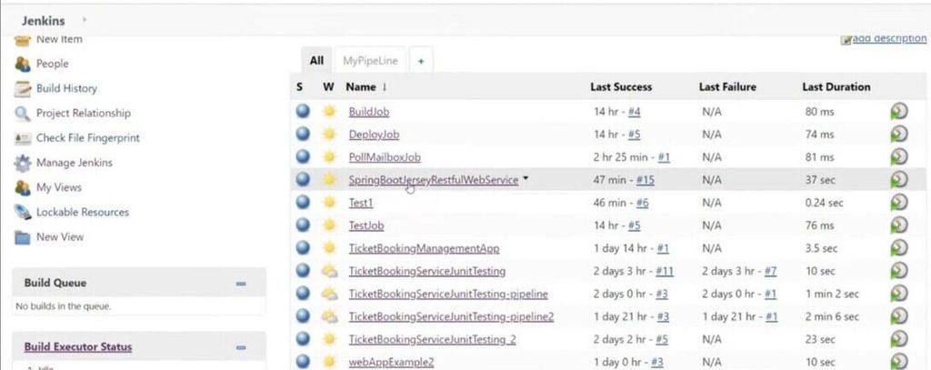Collapse the Build Executor Status panel
Viewport: 931px width, 370px height.
[241, 347]
